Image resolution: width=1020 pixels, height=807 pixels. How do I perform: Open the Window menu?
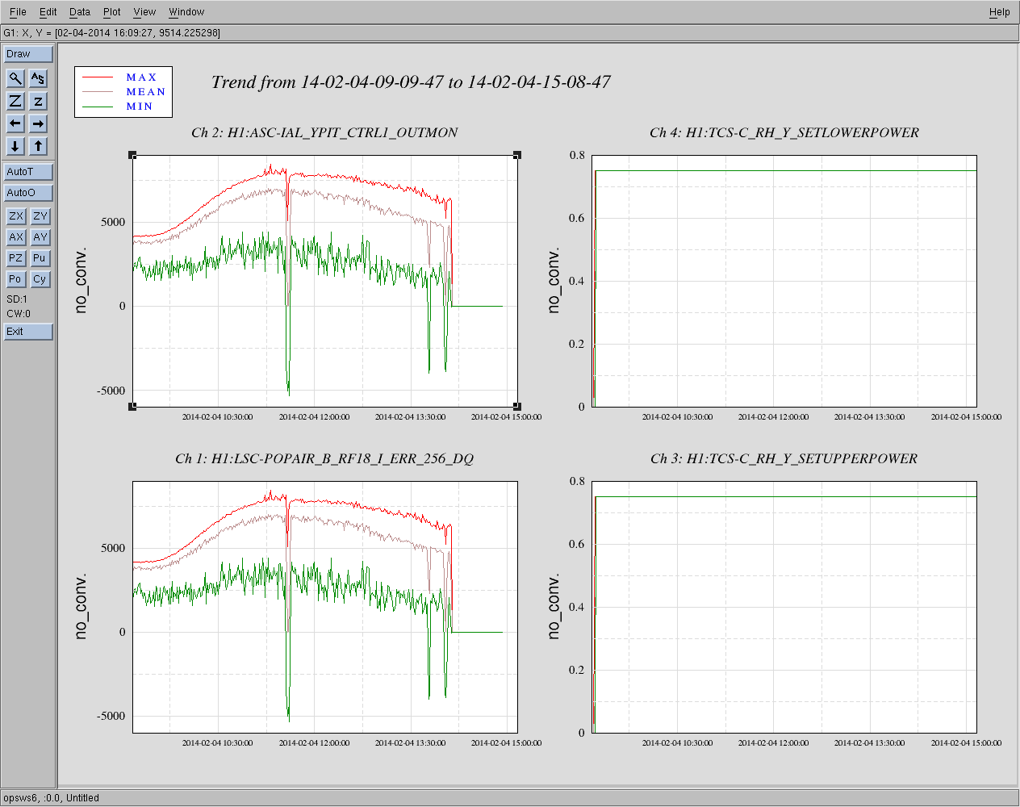(x=186, y=12)
